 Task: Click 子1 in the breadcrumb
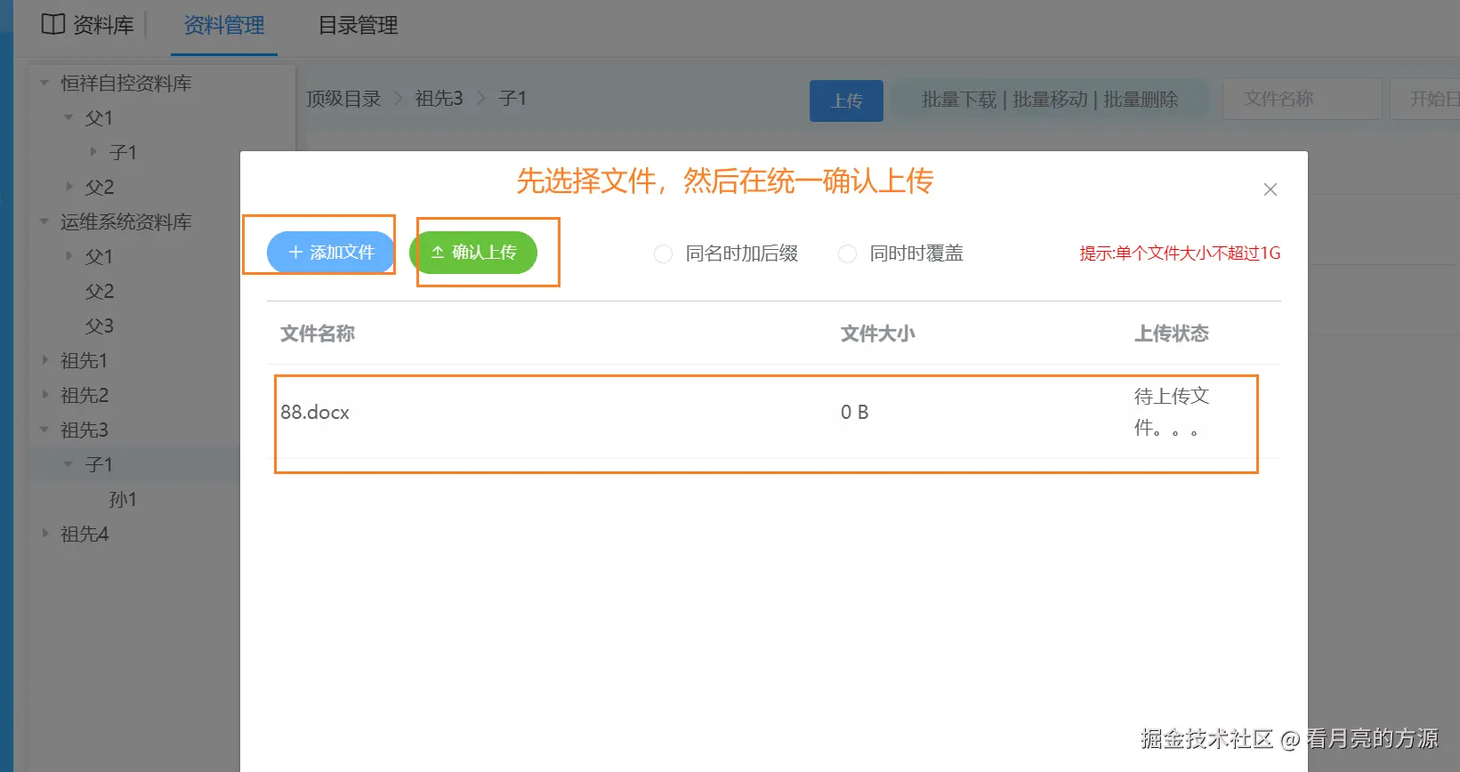(x=512, y=99)
